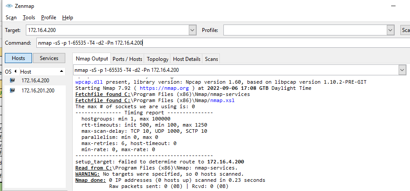The image size is (410, 191).
Task: Click 'rtt-timeouts: init 500' line
Action: coord(145,125)
